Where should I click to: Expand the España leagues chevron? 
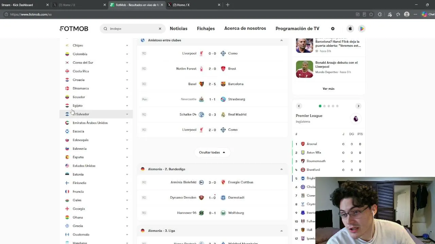coord(127,157)
